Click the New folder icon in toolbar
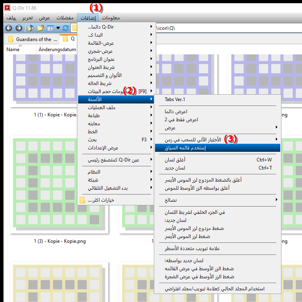Screen dimensions: 302x302 pyautogui.click(x=40, y=28)
